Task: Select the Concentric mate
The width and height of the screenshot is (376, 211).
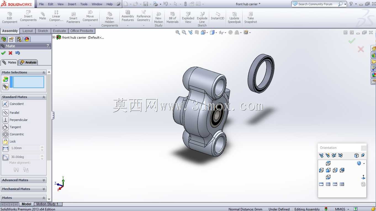Action: (x=6, y=134)
